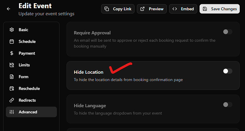
Task: Enable the Hide Location switch
Action: (x=228, y=71)
